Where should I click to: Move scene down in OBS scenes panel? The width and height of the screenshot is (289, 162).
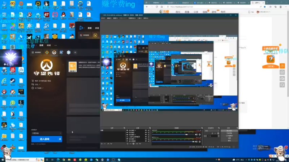pos(111,144)
